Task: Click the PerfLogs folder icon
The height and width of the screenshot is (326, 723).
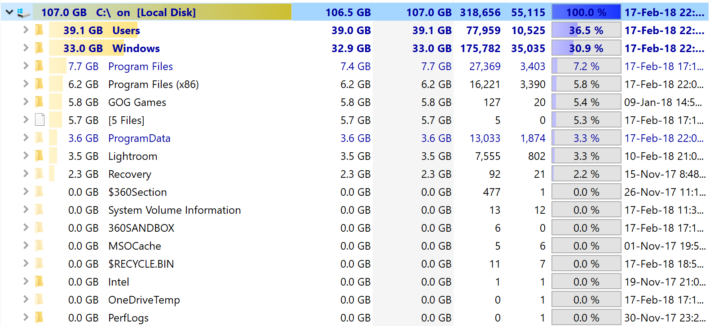Action: [40, 317]
